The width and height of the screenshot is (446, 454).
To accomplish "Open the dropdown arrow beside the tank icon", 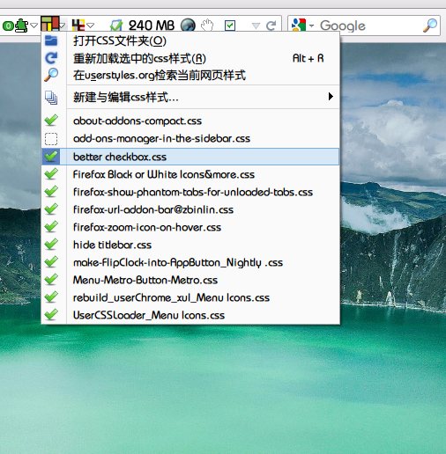I will pyautogui.click(x=34, y=26).
